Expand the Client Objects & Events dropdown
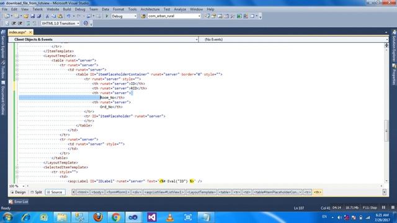 [x=196, y=40]
